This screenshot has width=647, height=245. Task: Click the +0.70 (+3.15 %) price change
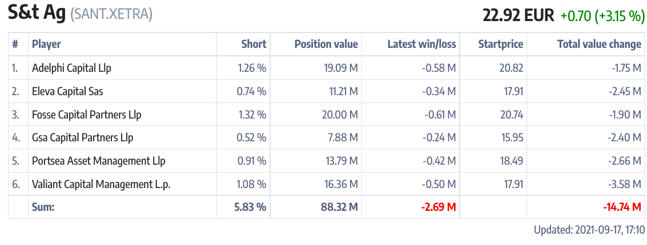click(602, 16)
